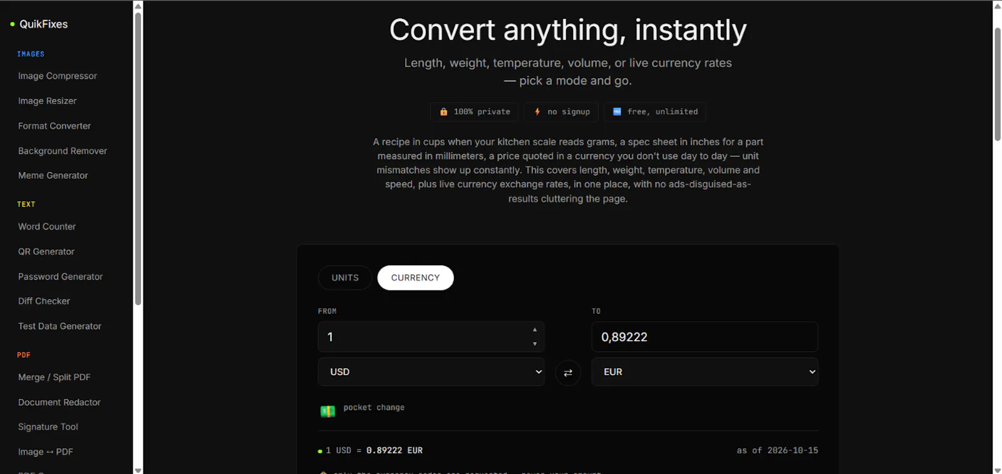Click the PDF section heading in sidebar
The height and width of the screenshot is (474, 1002).
click(24, 355)
